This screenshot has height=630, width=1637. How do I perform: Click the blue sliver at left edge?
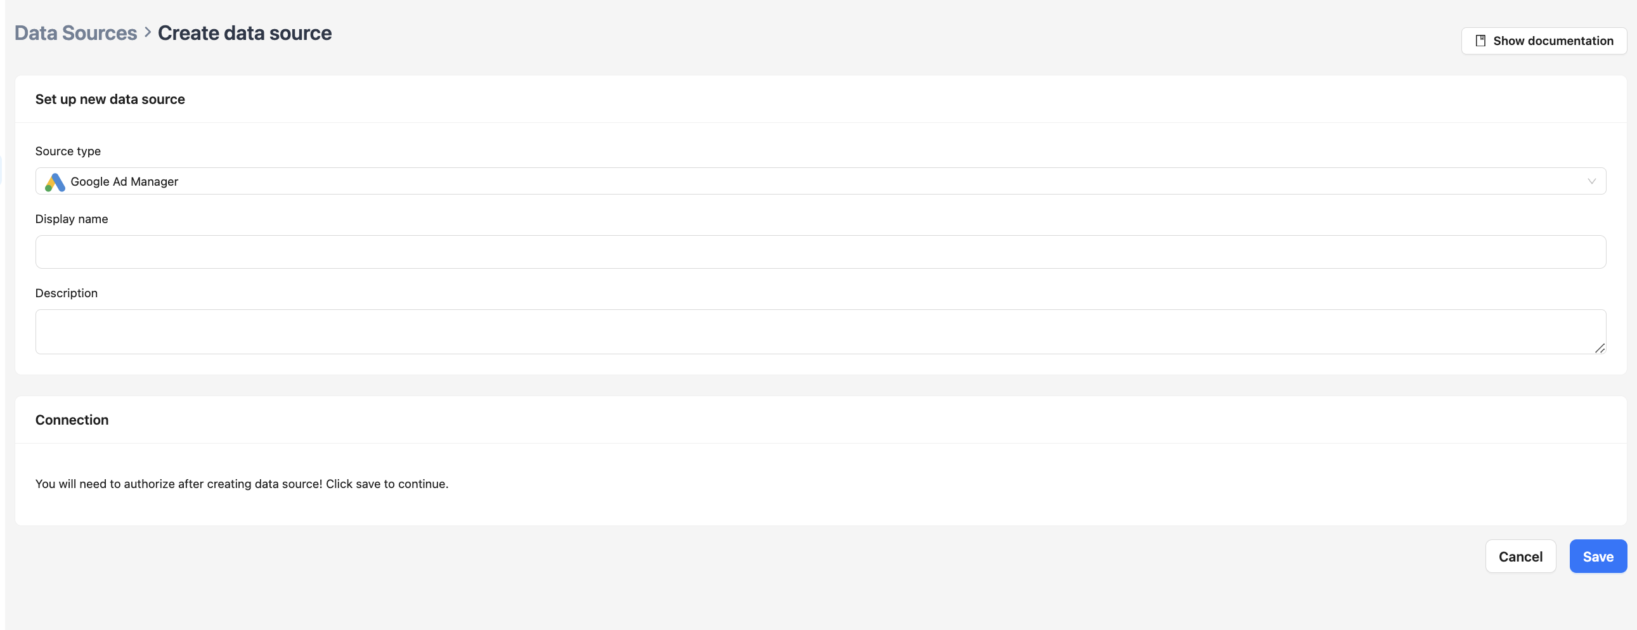point(1,170)
